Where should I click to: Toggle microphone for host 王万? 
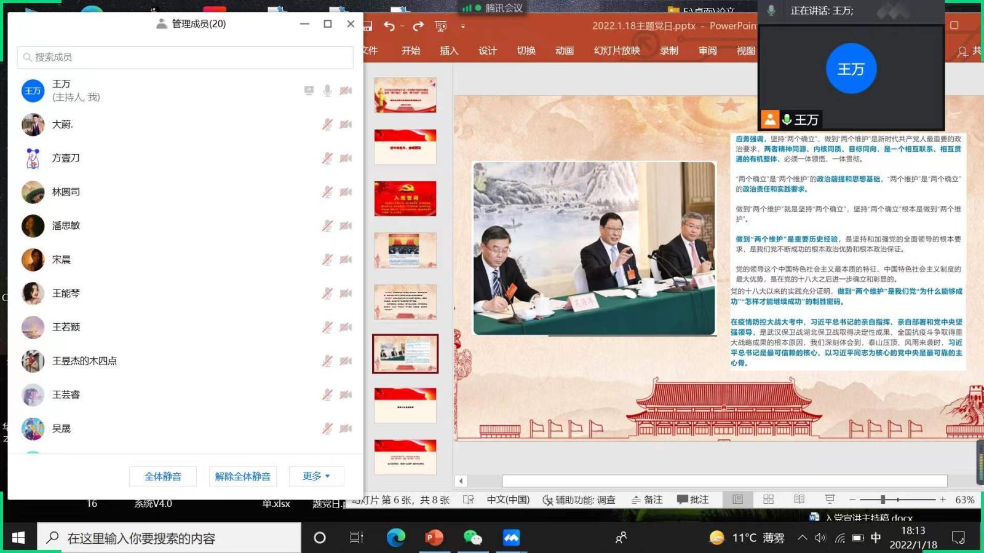tap(327, 91)
